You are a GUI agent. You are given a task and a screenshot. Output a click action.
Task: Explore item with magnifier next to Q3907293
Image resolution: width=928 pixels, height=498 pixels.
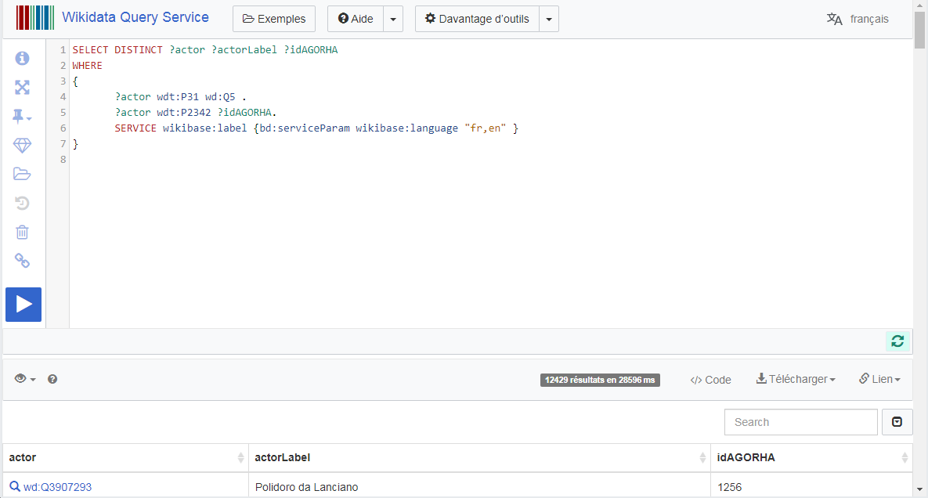[x=15, y=487]
